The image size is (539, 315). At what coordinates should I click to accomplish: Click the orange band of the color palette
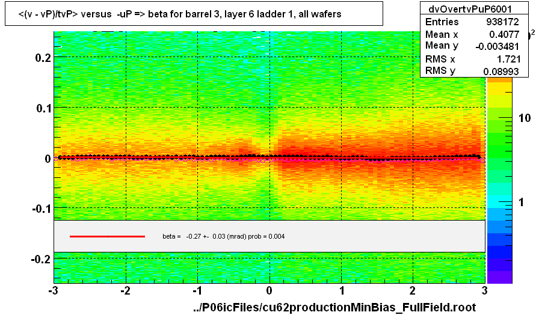click(499, 80)
